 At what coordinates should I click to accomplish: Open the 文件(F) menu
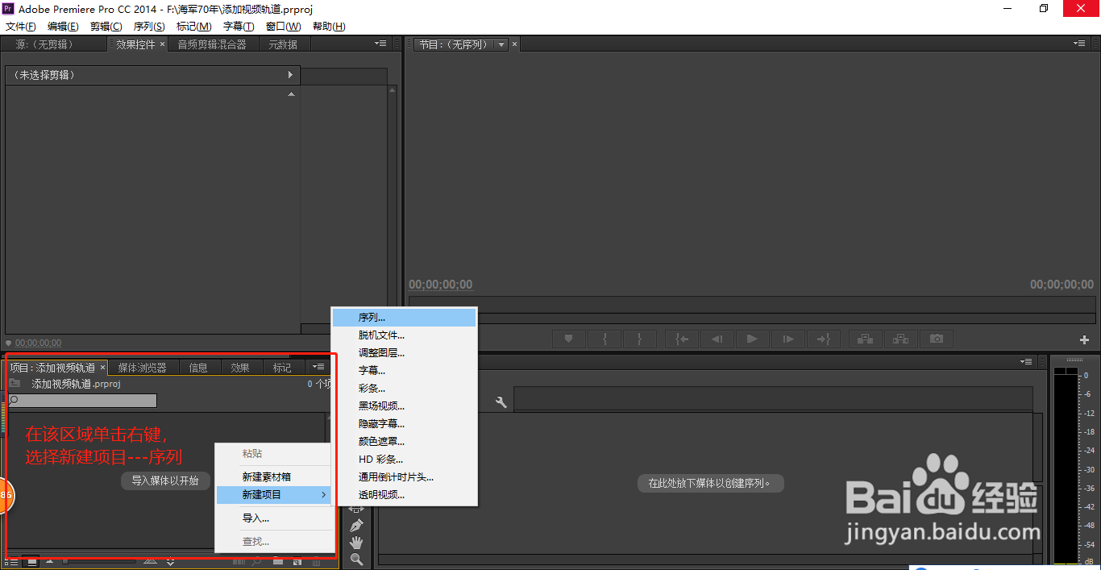pyautogui.click(x=21, y=27)
